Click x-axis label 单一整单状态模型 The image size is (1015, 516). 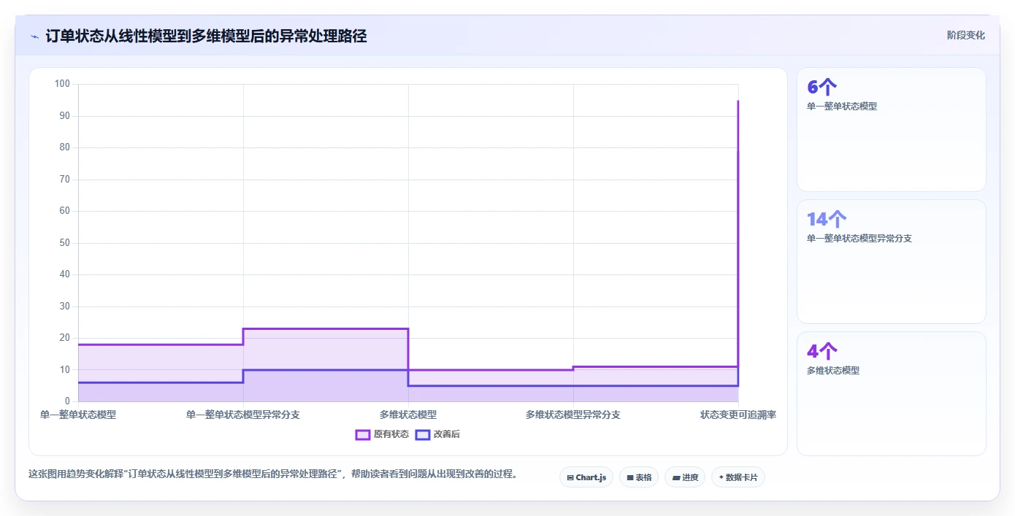(78, 415)
